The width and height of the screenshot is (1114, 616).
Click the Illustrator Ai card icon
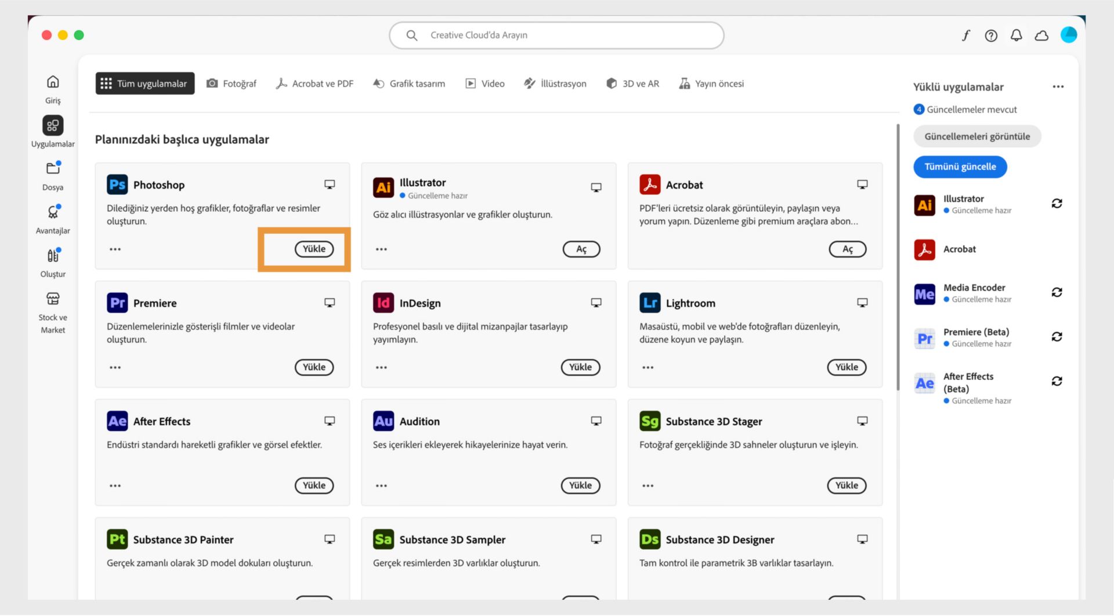(384, 187)
